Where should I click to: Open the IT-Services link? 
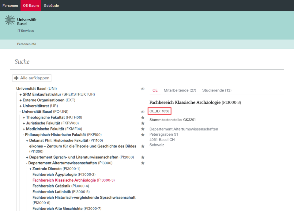pyautogui.click(x=26, y=31)
